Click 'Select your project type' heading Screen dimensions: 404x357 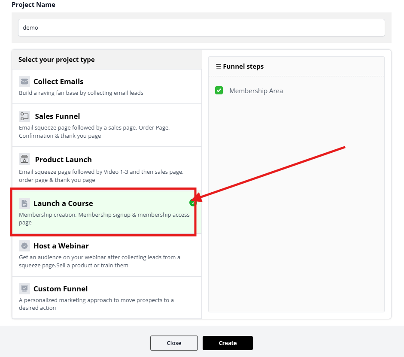(x=56, y=60)
